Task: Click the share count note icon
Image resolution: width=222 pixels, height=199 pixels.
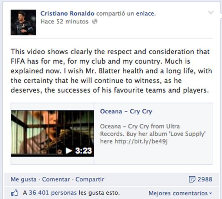Action: 192,179
